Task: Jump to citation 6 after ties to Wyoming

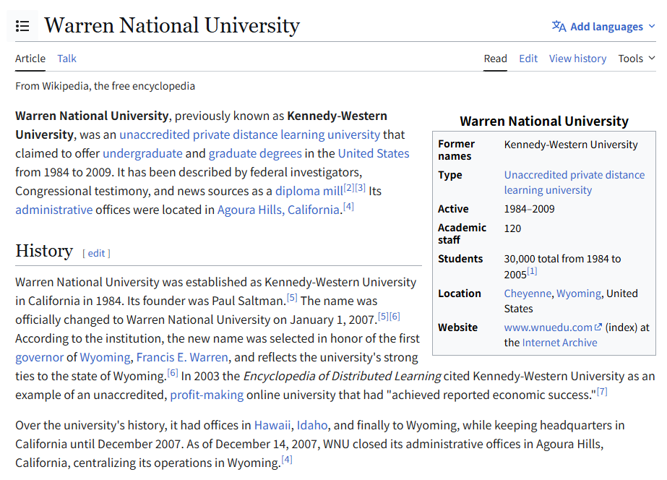Action: coord(173,373)
